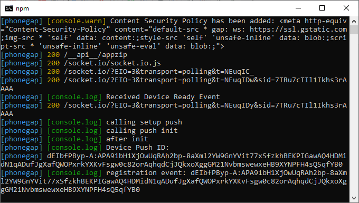Click the https://ssl.gstatic.com URL text
Image resolution: width=359 pixels, height=203 pixels.
click(x=298, y=30)
